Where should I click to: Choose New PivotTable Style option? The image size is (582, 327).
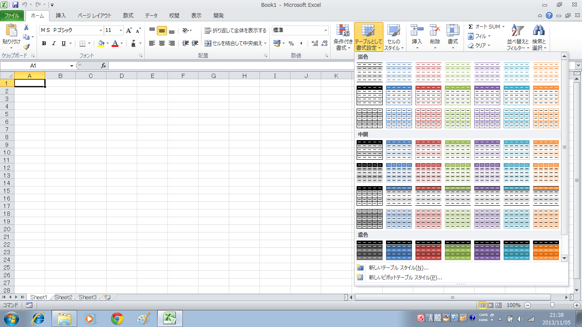point(405,278)
